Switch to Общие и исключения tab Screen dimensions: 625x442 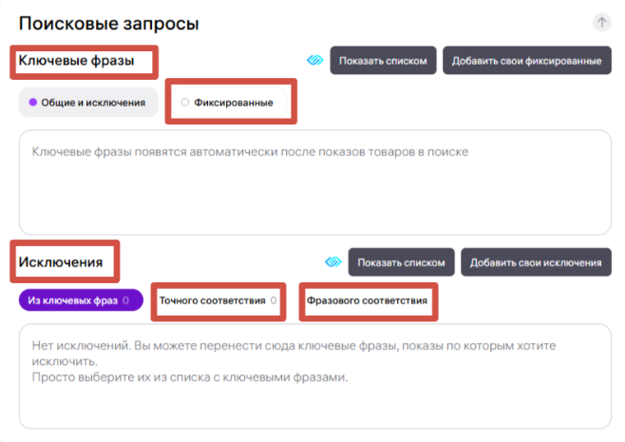pyautogui.click(x=88, y=103)
